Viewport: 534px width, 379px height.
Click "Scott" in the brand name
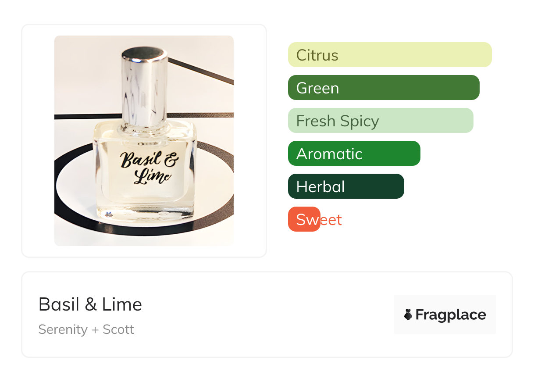click(118, 329)
